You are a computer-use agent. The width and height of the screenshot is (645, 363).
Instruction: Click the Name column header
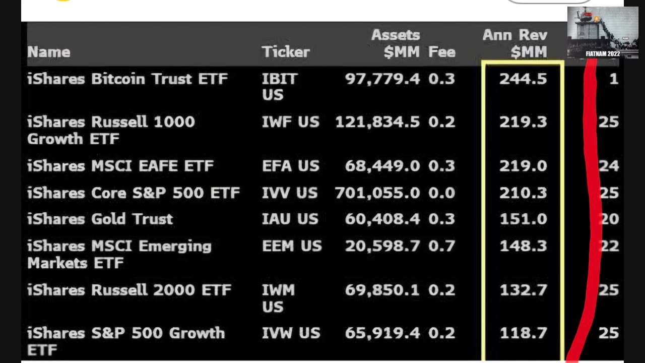(49, 52)
